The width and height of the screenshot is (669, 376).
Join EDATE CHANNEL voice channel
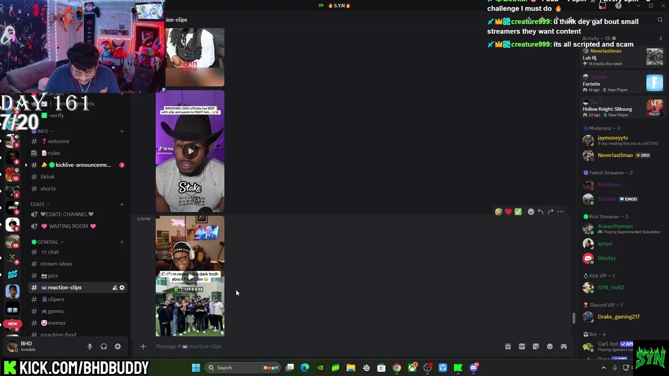pyautogui.click(x=77, y=214)
